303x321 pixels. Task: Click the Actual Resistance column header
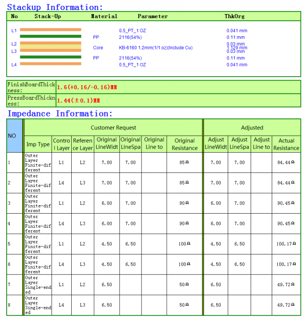[x=286, y=144]
